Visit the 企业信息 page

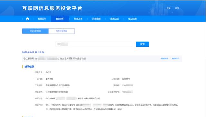point(133,19)
